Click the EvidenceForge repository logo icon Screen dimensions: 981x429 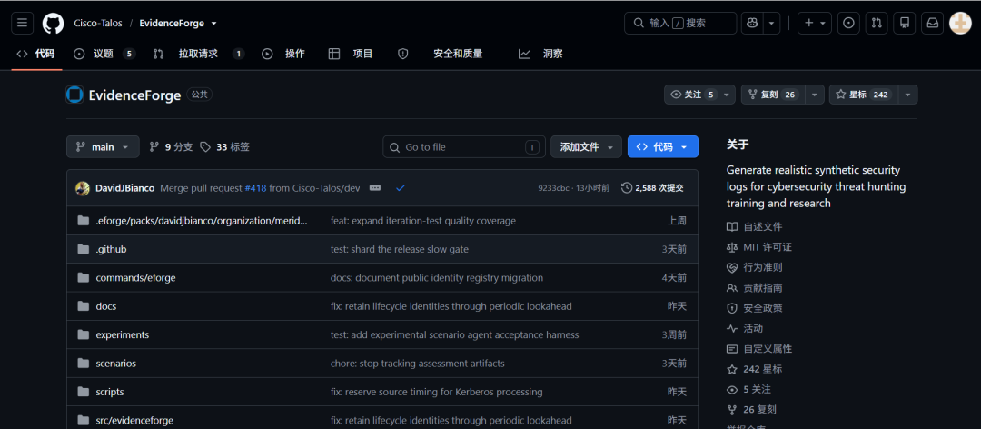point(74,95)
